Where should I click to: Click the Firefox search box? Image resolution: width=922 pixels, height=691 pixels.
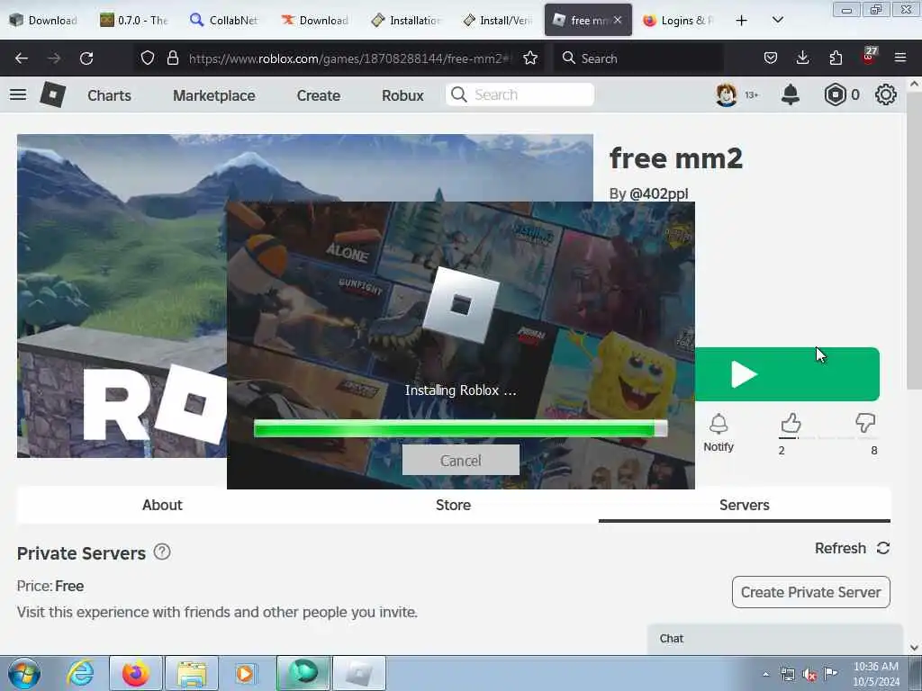638,58
